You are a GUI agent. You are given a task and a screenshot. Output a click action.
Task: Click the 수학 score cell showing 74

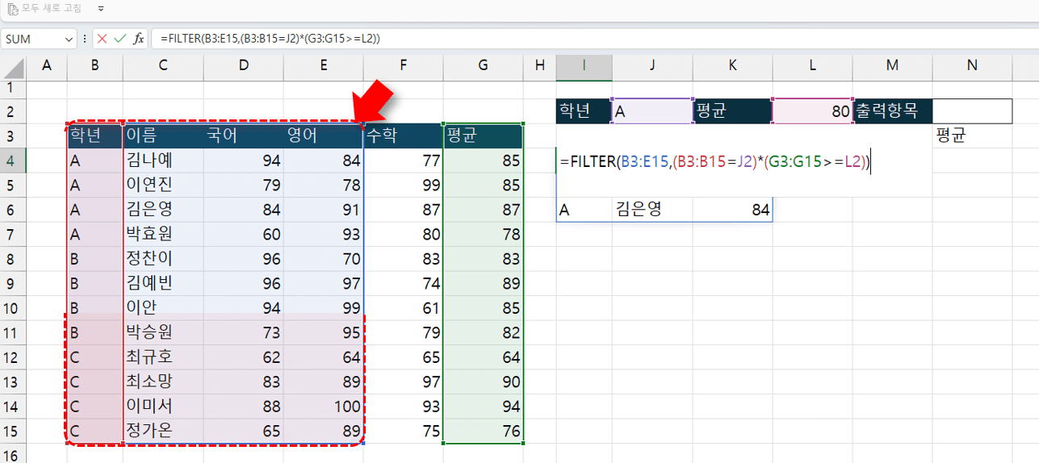point(403,283)
